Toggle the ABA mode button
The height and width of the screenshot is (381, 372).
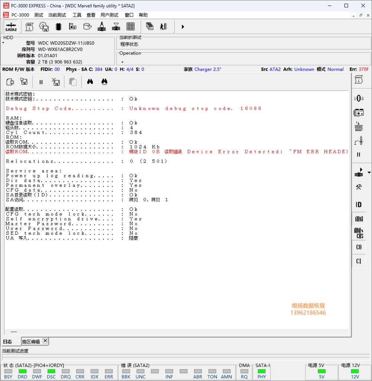359,219
